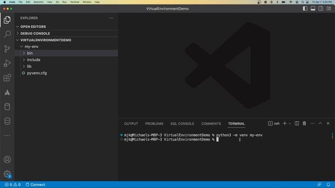This screenshot has height=188, width=335.
Task: Open the Accounts icon
Action: click(x=7, y=159)
